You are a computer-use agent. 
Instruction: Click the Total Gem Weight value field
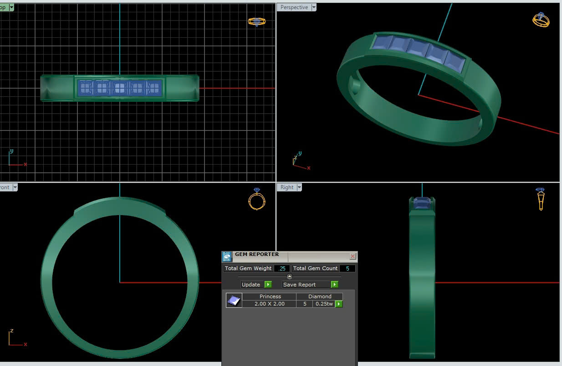282,268
